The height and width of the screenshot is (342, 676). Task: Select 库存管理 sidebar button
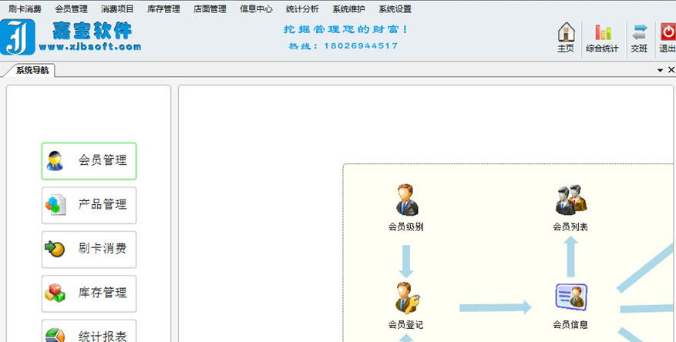click(89, 293)
